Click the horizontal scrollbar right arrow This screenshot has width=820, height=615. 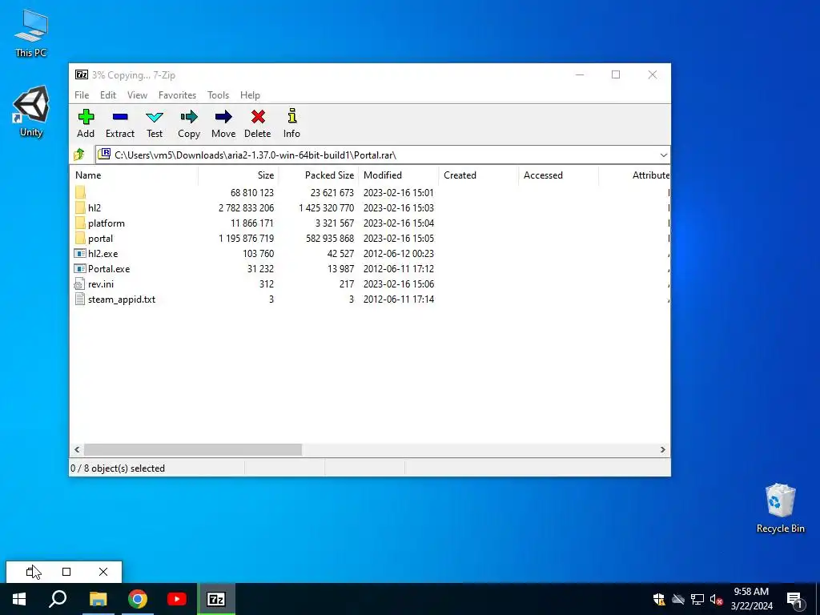[663, 450]
